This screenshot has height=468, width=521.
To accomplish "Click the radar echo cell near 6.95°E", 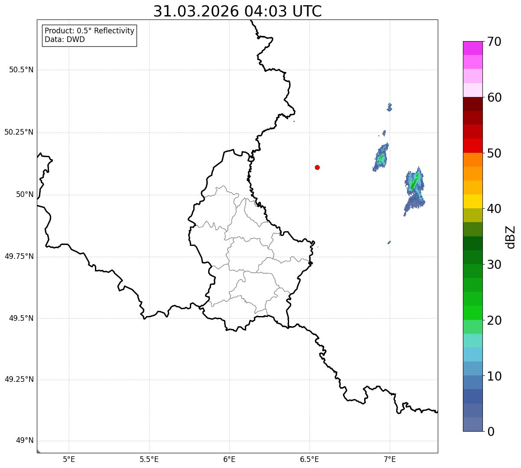I will pyautogui.click(x=381, y=157).
